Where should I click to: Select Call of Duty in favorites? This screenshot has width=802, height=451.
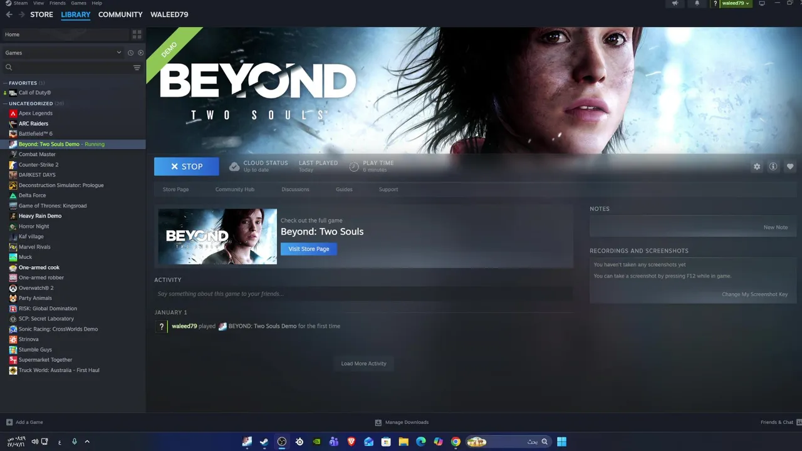point(34,93)
